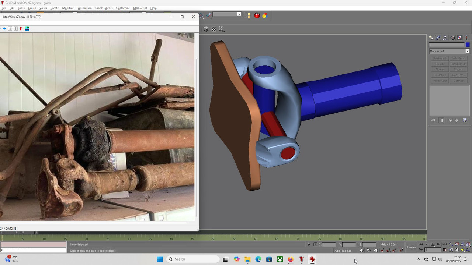472x265 pixels.
Task: Select the Zoom magnifier viewport tool
Action: point(451,244)
